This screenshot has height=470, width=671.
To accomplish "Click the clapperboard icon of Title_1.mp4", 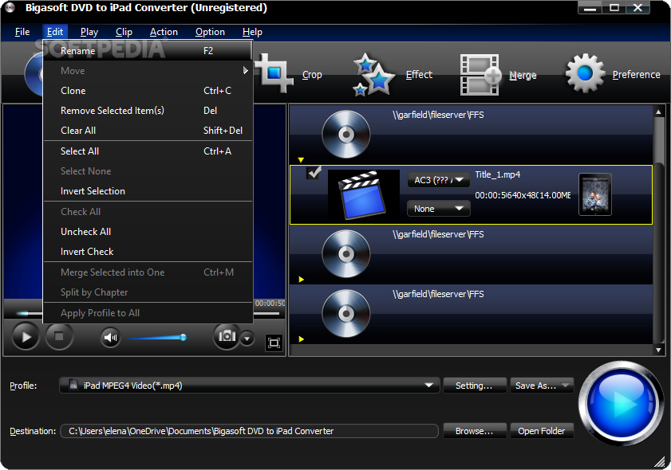I will tap(364, 195).
